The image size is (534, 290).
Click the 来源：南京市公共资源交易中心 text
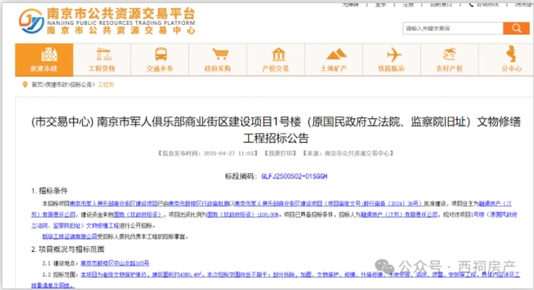[x=349, y=153]
